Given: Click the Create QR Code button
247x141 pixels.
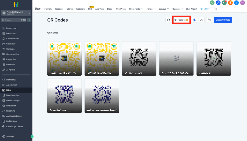Looking at the screenshot, I should coord(223,20).
